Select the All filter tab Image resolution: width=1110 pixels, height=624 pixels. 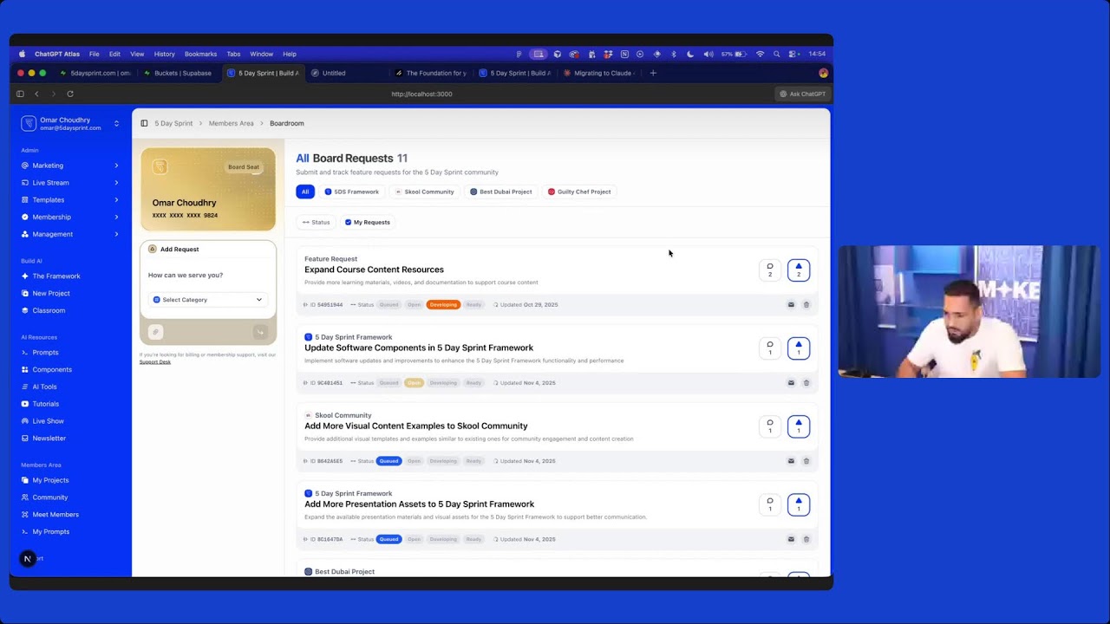pyautogui.click(x=305, y=192)
